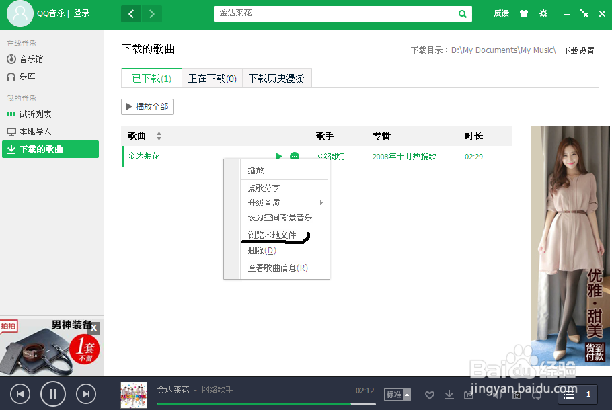Screen dimensions: 612x410
Task: Open 下载设置 at the top right
Action: [x=578, y=50]
